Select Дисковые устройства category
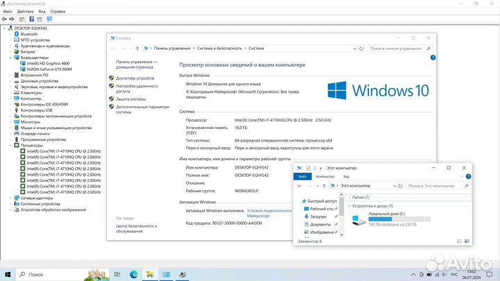The image size is (500, 281). coord(39,81)
